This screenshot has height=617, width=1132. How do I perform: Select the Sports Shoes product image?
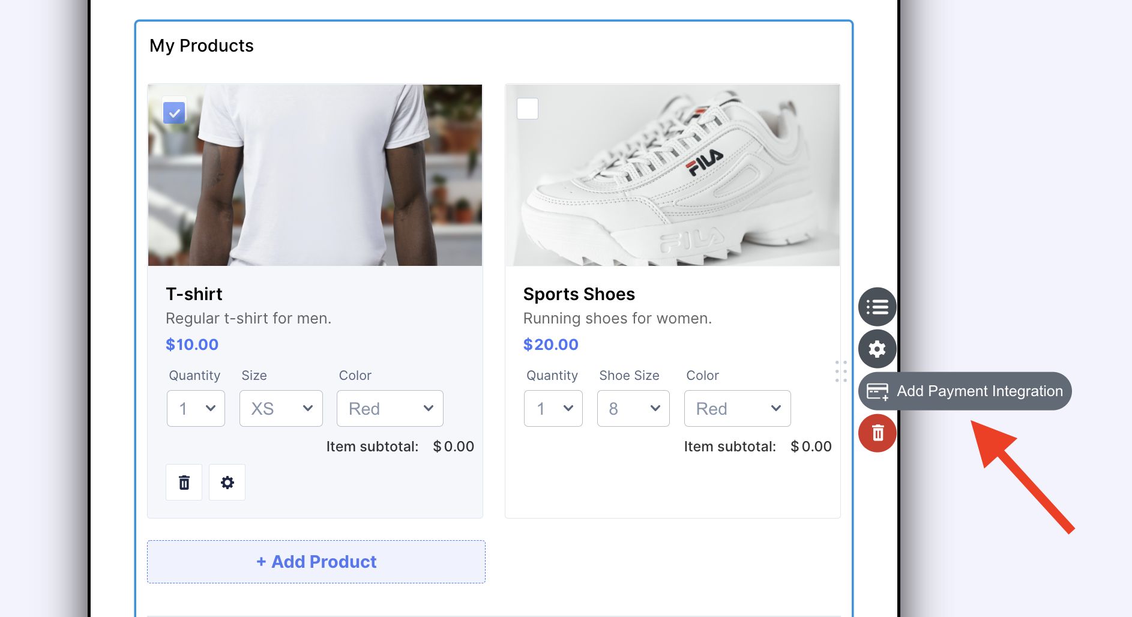(672, 175)
